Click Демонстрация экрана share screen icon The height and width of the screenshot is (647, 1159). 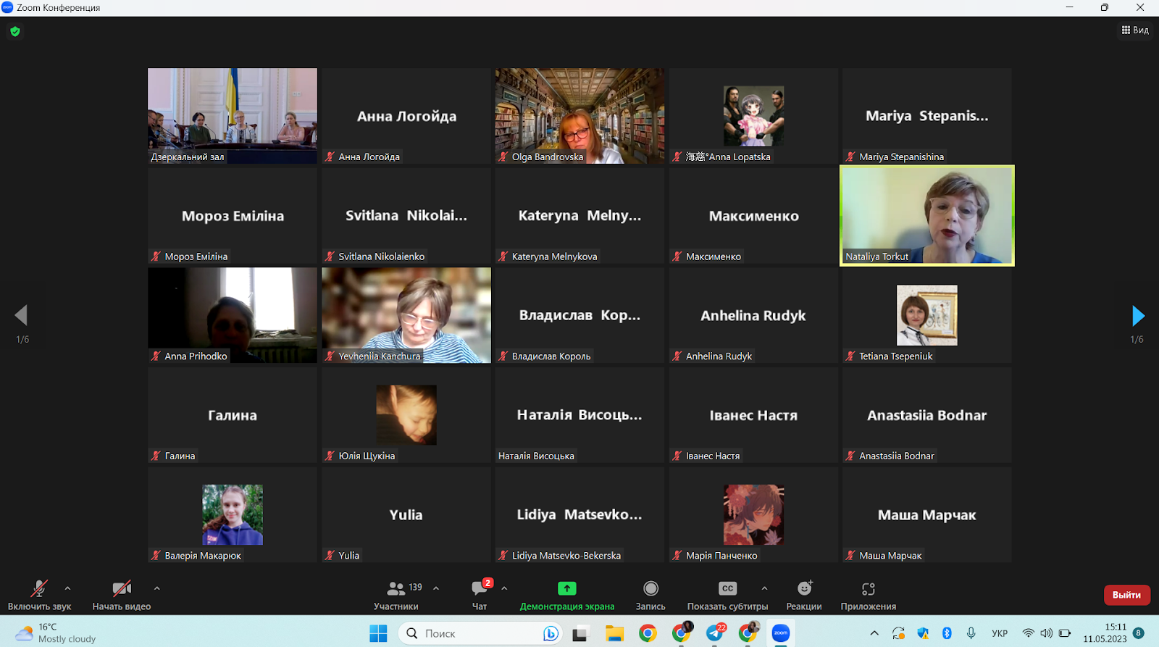[566, 589]
